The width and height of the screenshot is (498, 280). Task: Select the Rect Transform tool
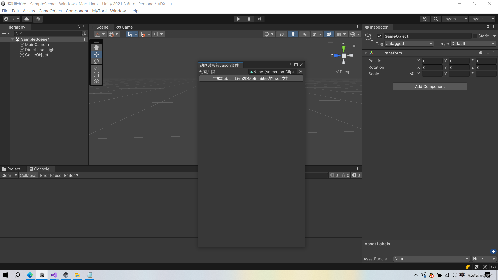(96, 74)
